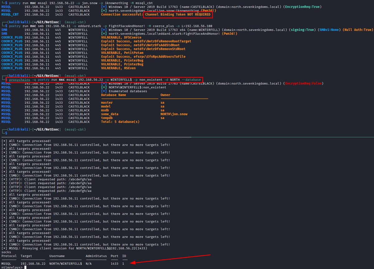Click the 'AdminStatus' socks table header

96,256
